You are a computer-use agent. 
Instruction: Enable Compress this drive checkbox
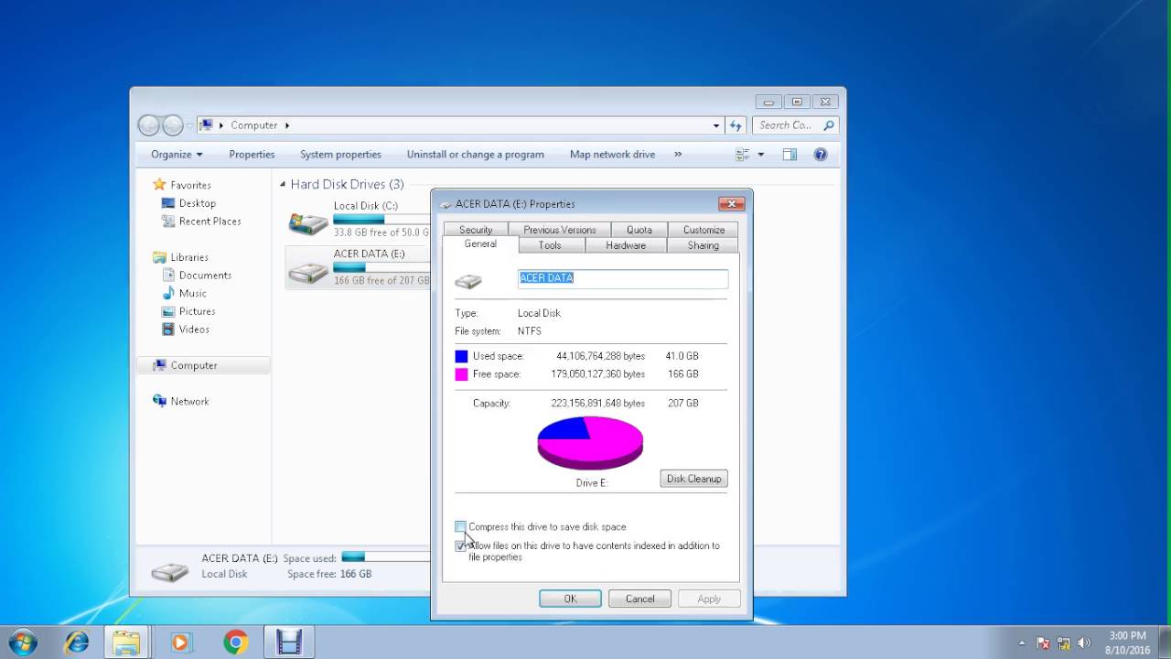(460, 527)
